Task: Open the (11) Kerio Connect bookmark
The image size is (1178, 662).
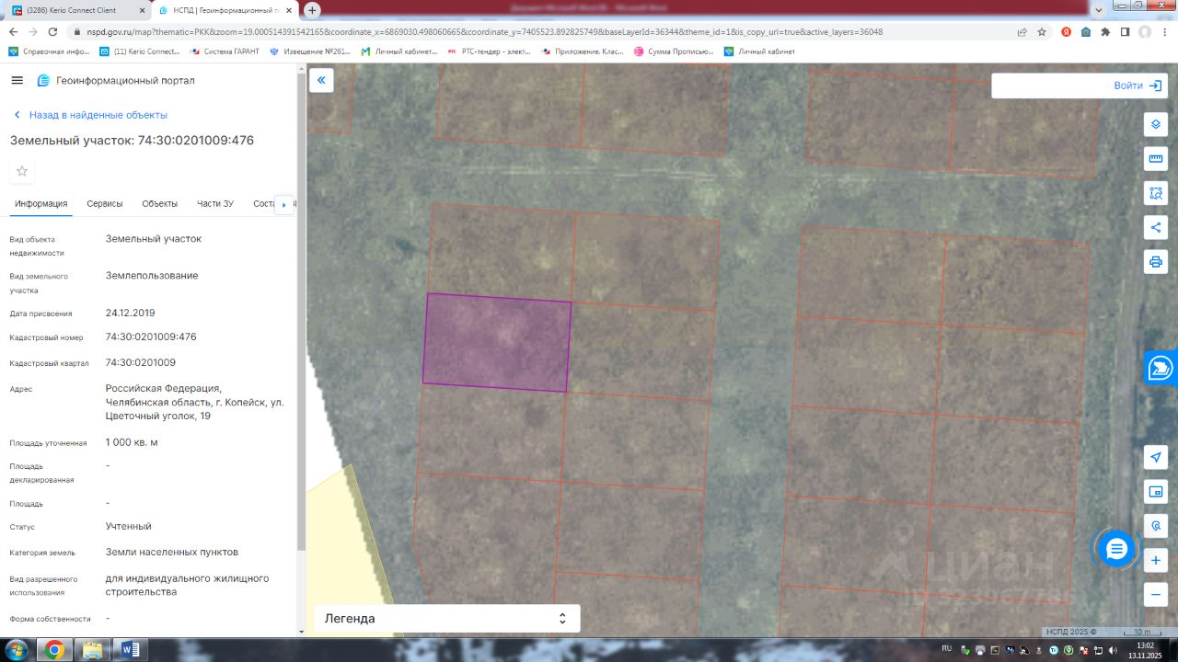Action: (140, 51)
